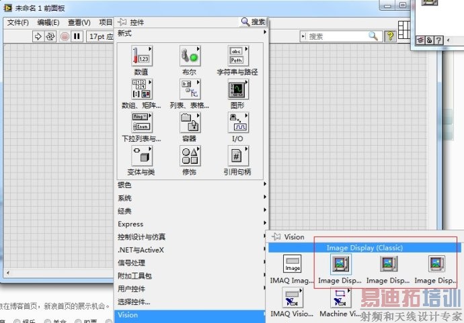Click the Vision entry in controls palette
464x323 pixels.
190,315
